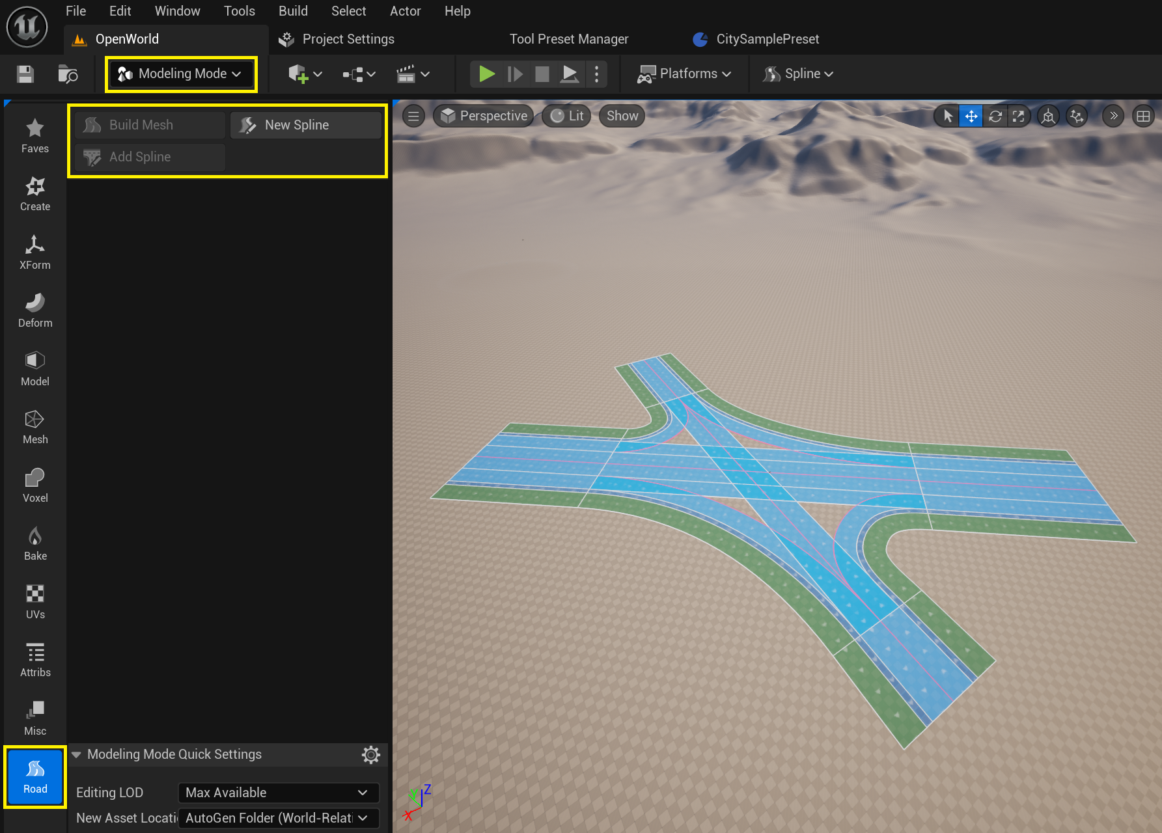Open the Create tool category
The width and height of the screenshot is (1162, 833).
[35, 194]
